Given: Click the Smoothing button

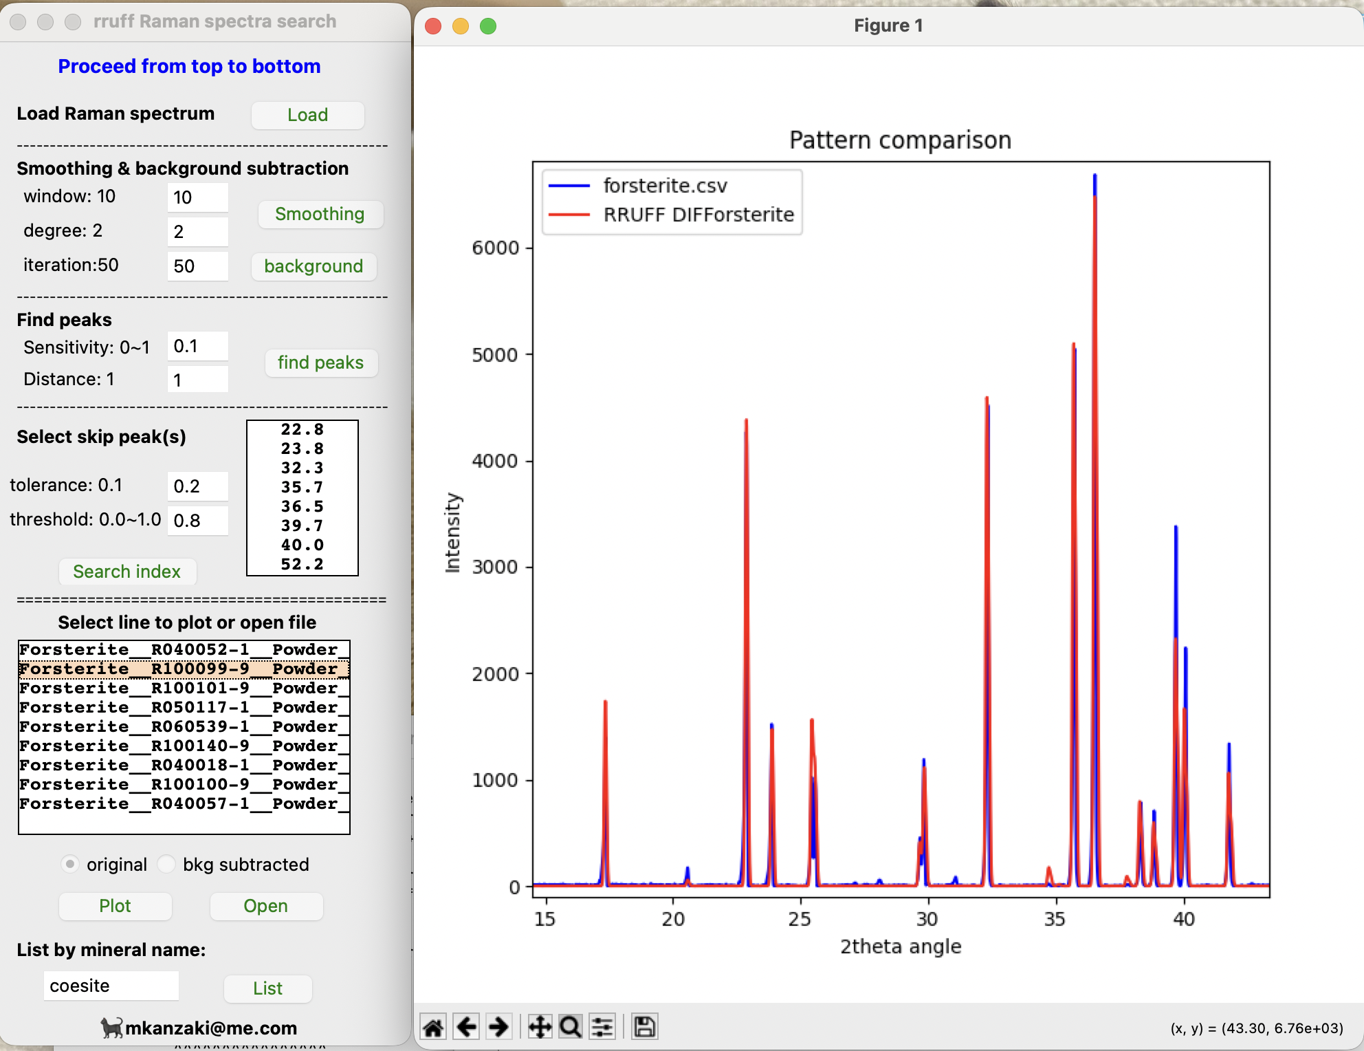Looking at the screenshot, I should tap(320, 214).
